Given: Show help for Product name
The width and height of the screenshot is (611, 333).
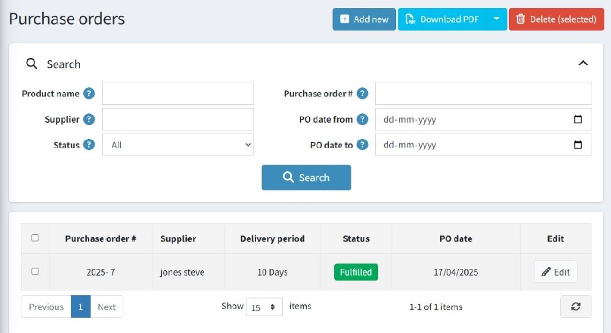Looking at the screenshot, I should click(x=89, y=93).
